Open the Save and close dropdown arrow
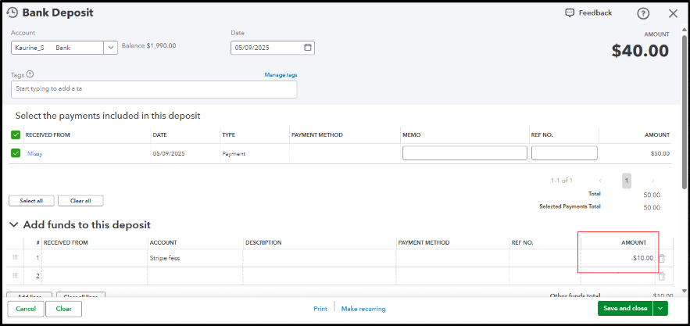This screenshot has height=326, width=690. click(660, 308)
